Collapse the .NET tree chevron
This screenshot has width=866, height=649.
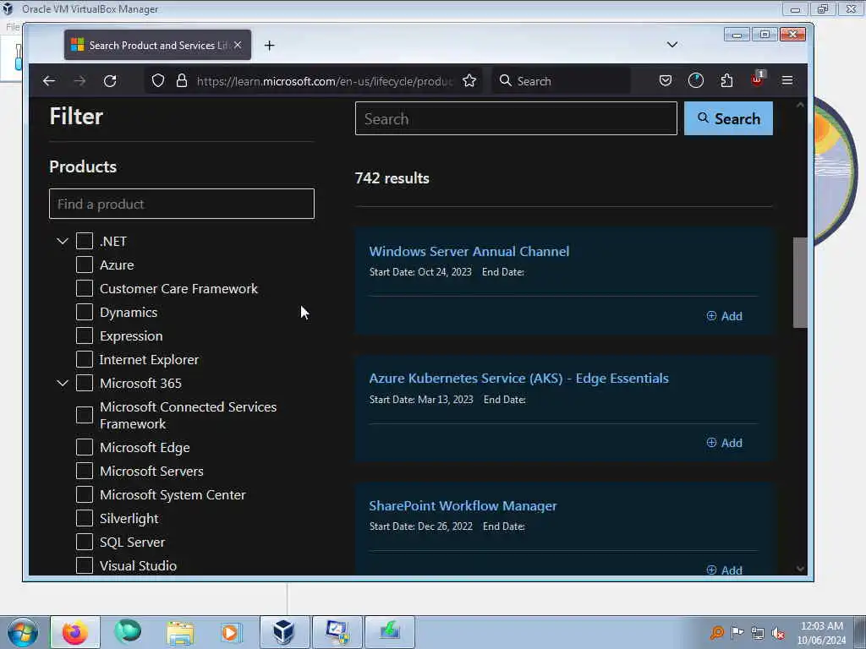click(63, 241)
